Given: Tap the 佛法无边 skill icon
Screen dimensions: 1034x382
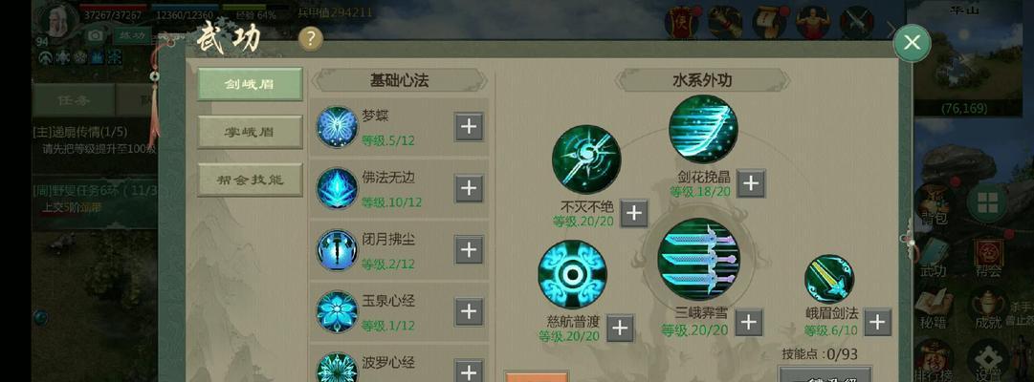Looking at the screenshot, I should click(x=337, y=188).
